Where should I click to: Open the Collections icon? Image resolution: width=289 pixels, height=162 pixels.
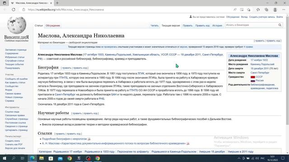[x=266, y=9]
